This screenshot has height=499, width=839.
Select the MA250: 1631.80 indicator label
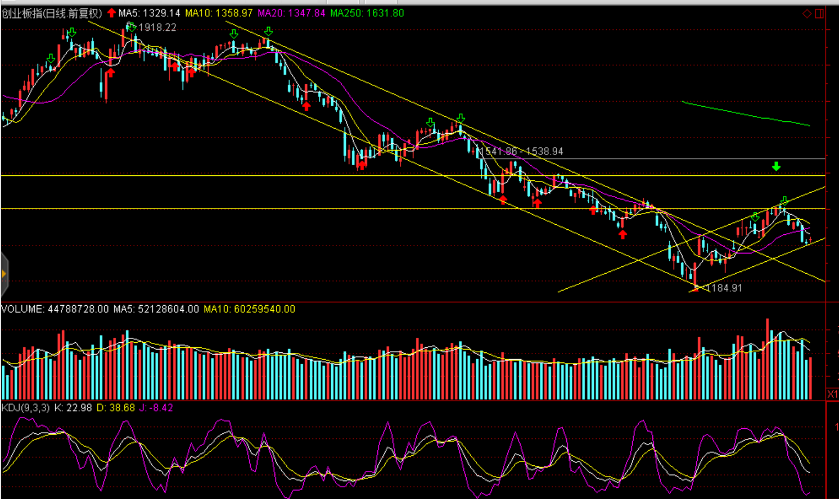click(x=367, y=13)
